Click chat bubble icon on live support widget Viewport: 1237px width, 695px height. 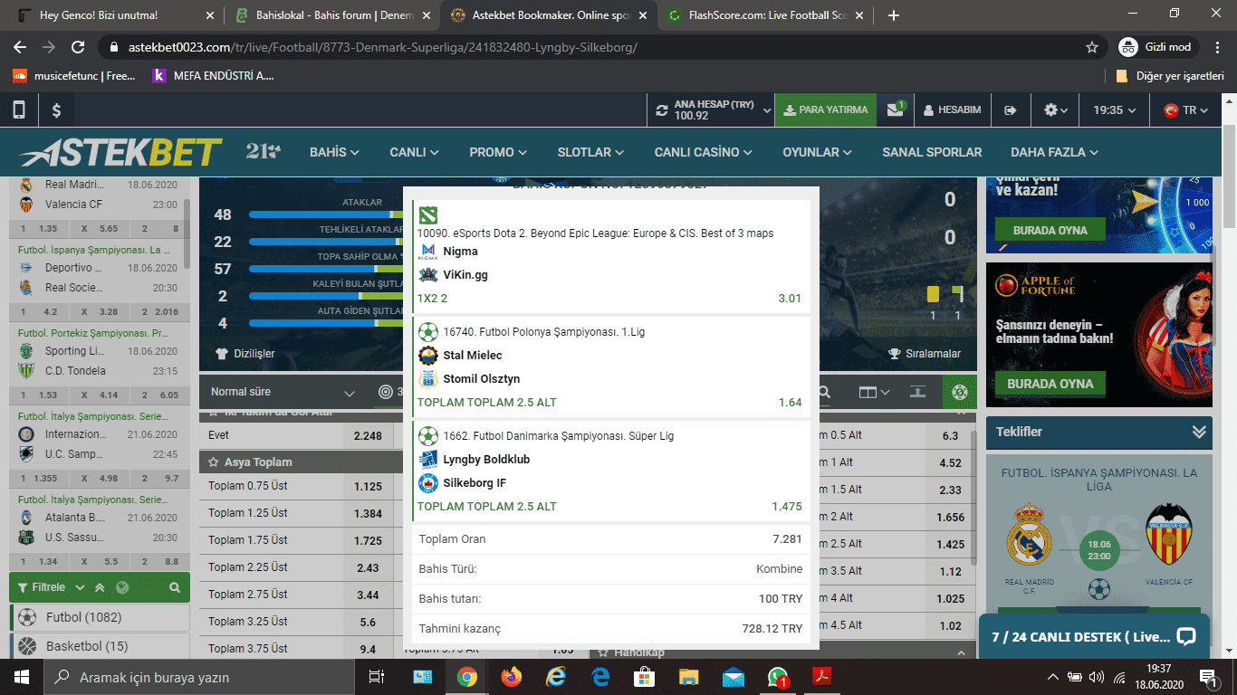[x=1186, y=636]
